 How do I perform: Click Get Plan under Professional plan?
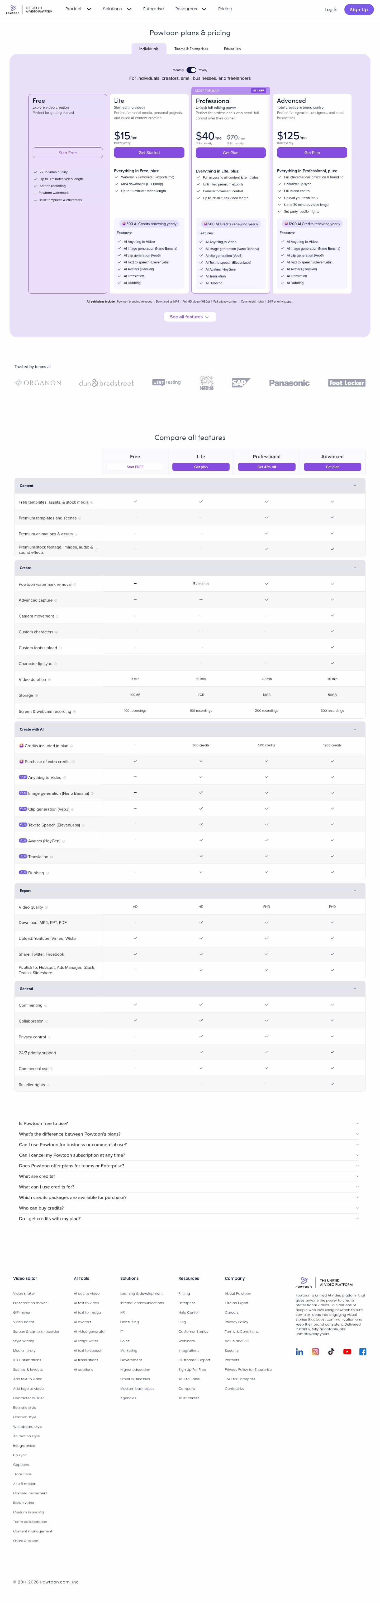(230, 152)
